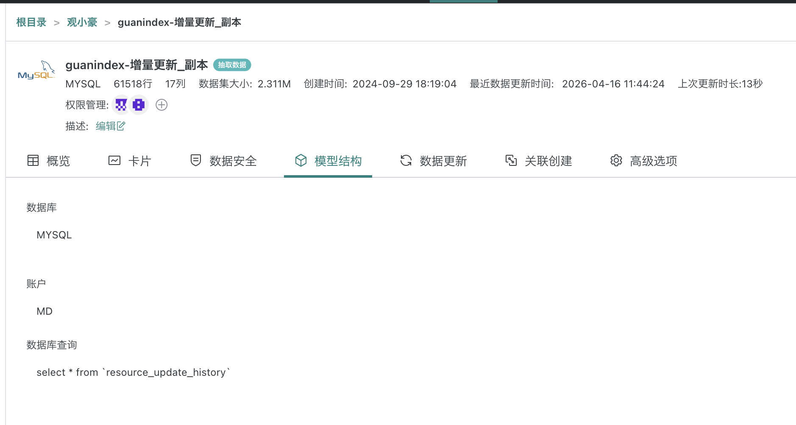This screenshot has height=425, width=796.
Task: Switch to the 数据更新 tab
Action: 443,161
